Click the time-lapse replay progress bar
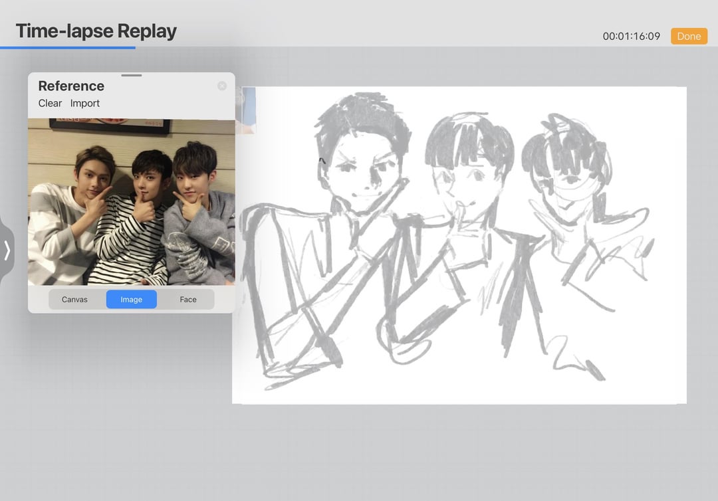Viewport: 718px width, 501px height. coord(359,47)
